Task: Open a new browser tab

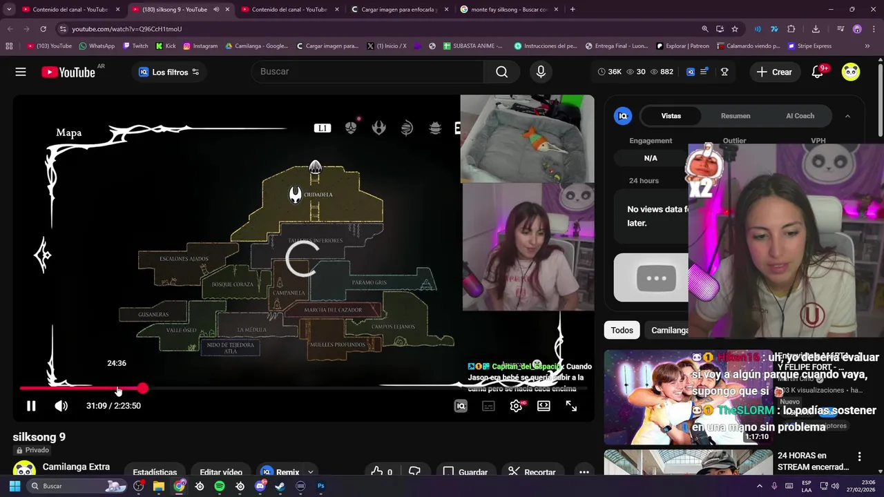Action: [573, 10]
